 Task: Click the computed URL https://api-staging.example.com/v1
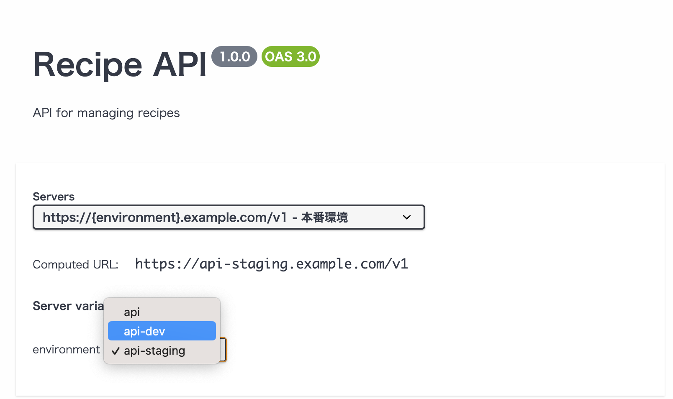[x=271, y=263]
